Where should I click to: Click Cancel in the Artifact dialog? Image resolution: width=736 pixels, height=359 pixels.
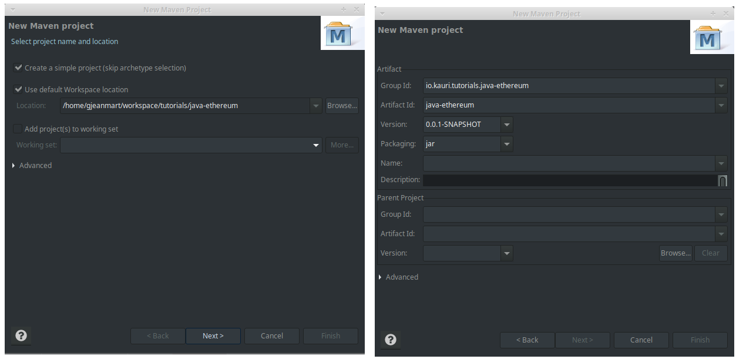click(x=641, y=340)
